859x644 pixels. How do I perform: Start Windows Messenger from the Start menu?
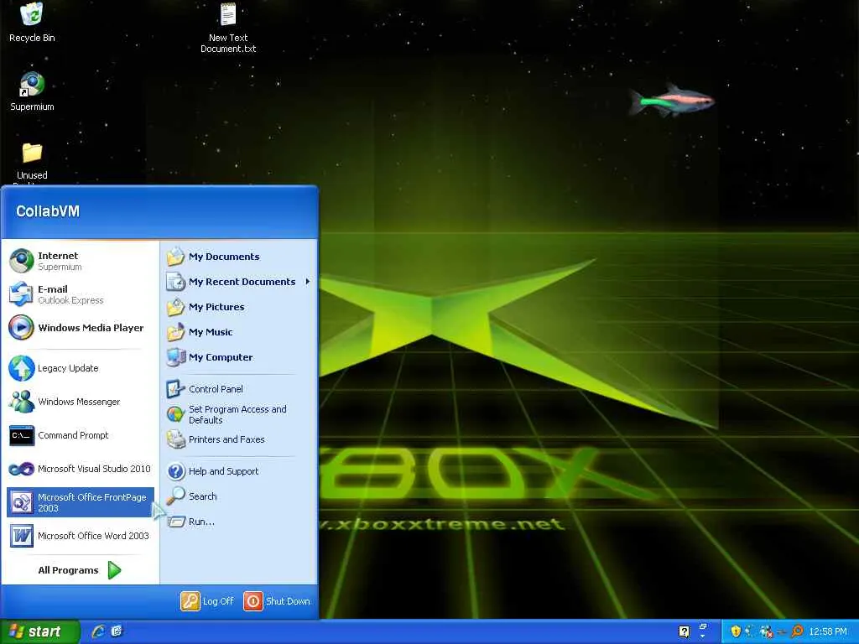tap(80, 402)
